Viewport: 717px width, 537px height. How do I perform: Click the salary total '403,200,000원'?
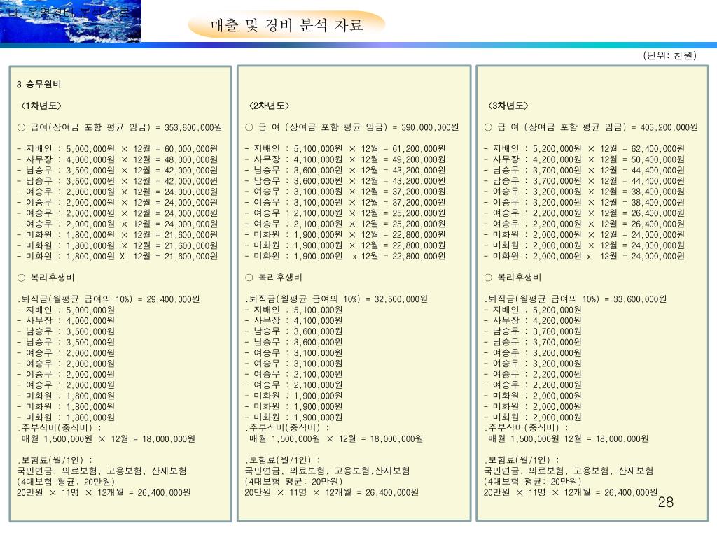[669, 127]
